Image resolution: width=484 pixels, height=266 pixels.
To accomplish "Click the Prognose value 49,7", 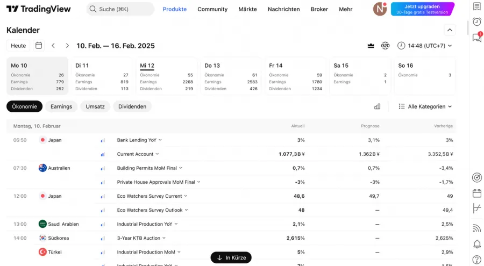I will coord(374,196).
